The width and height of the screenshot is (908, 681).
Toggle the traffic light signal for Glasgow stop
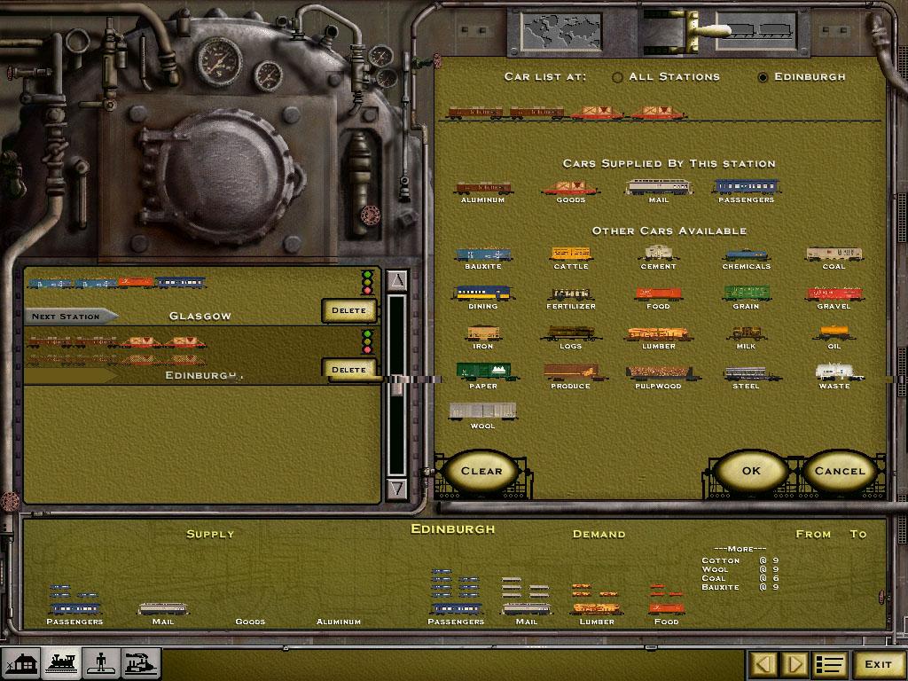367,282
